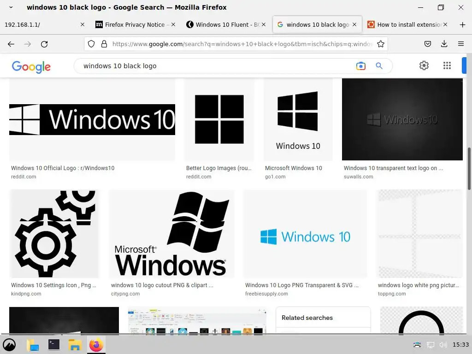The height and width of the screenshot is (354, 472).
Task: Open network status tray icon
Action: [431, 345]
